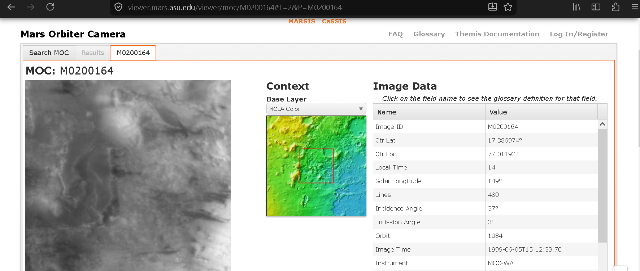Screen dimensions: 640x271
Task: Open the extensions icon
Action: pos(615,7)
